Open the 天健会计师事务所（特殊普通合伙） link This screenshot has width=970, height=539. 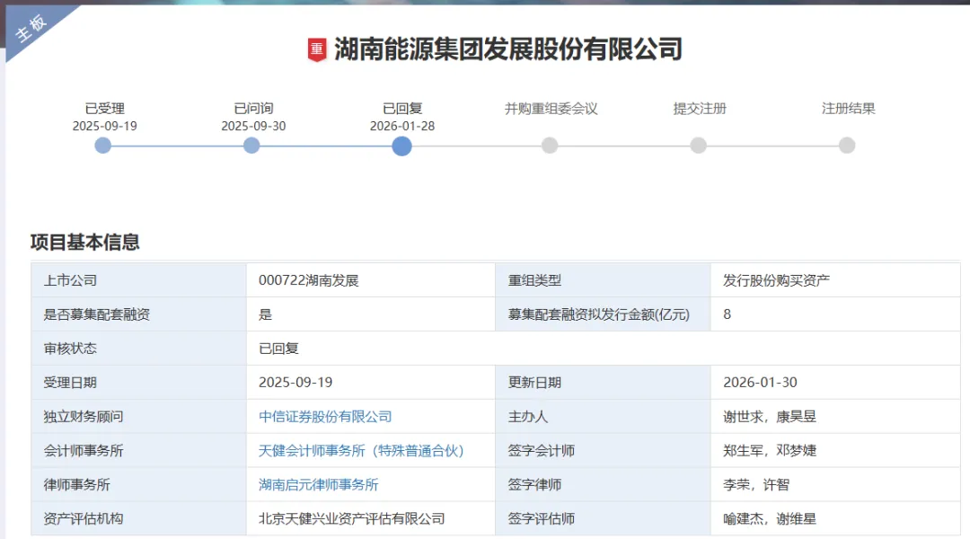tap(361, 450)
